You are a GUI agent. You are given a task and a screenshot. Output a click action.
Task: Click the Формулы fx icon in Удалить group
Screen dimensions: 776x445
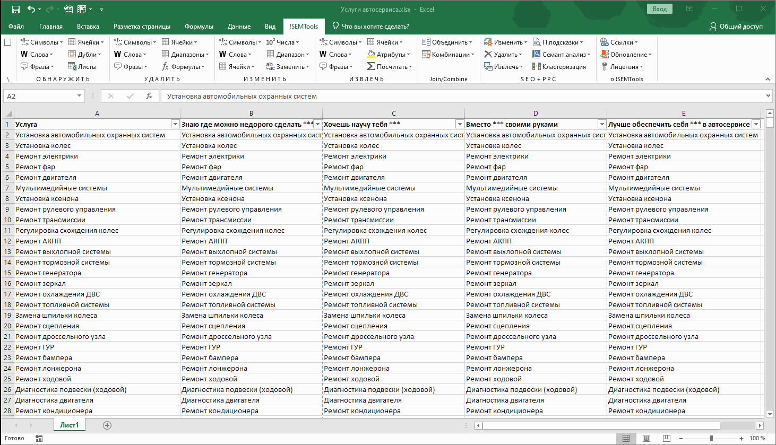coord(166,67)
